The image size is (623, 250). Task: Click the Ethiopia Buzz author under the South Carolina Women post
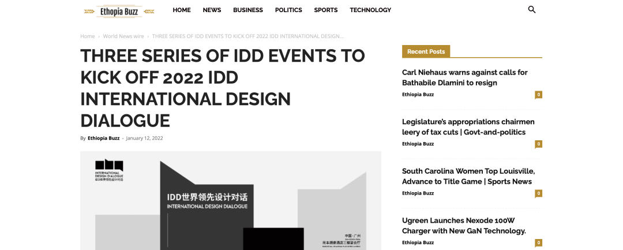(418, 193)
